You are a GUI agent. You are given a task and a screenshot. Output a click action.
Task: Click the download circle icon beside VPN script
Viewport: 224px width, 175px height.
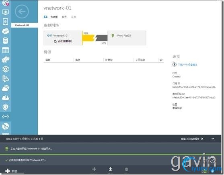pyautogui.click(x=174, y=64)
